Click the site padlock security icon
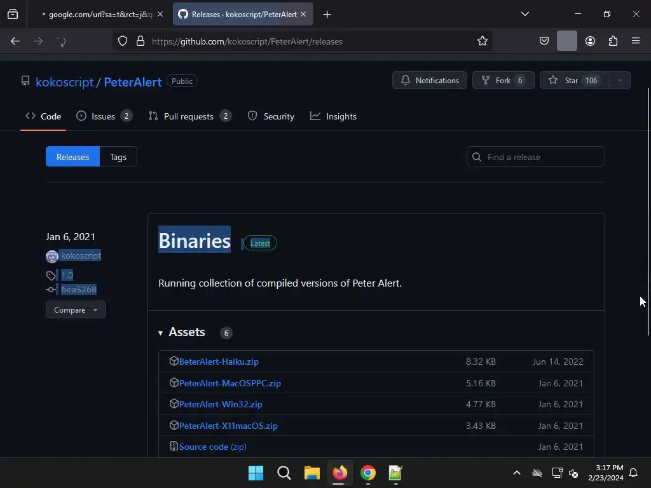This screenshot has height=488, width=651. coord(140,41)
